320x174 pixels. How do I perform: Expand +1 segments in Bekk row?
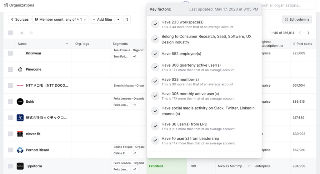click(135, 105)
